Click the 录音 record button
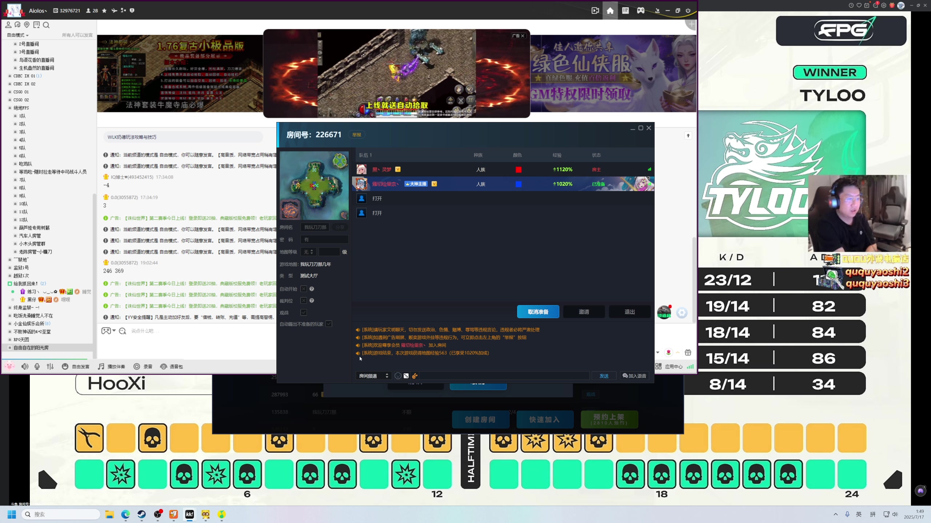Screen dimensions: 931x523 tap(143, 366)
